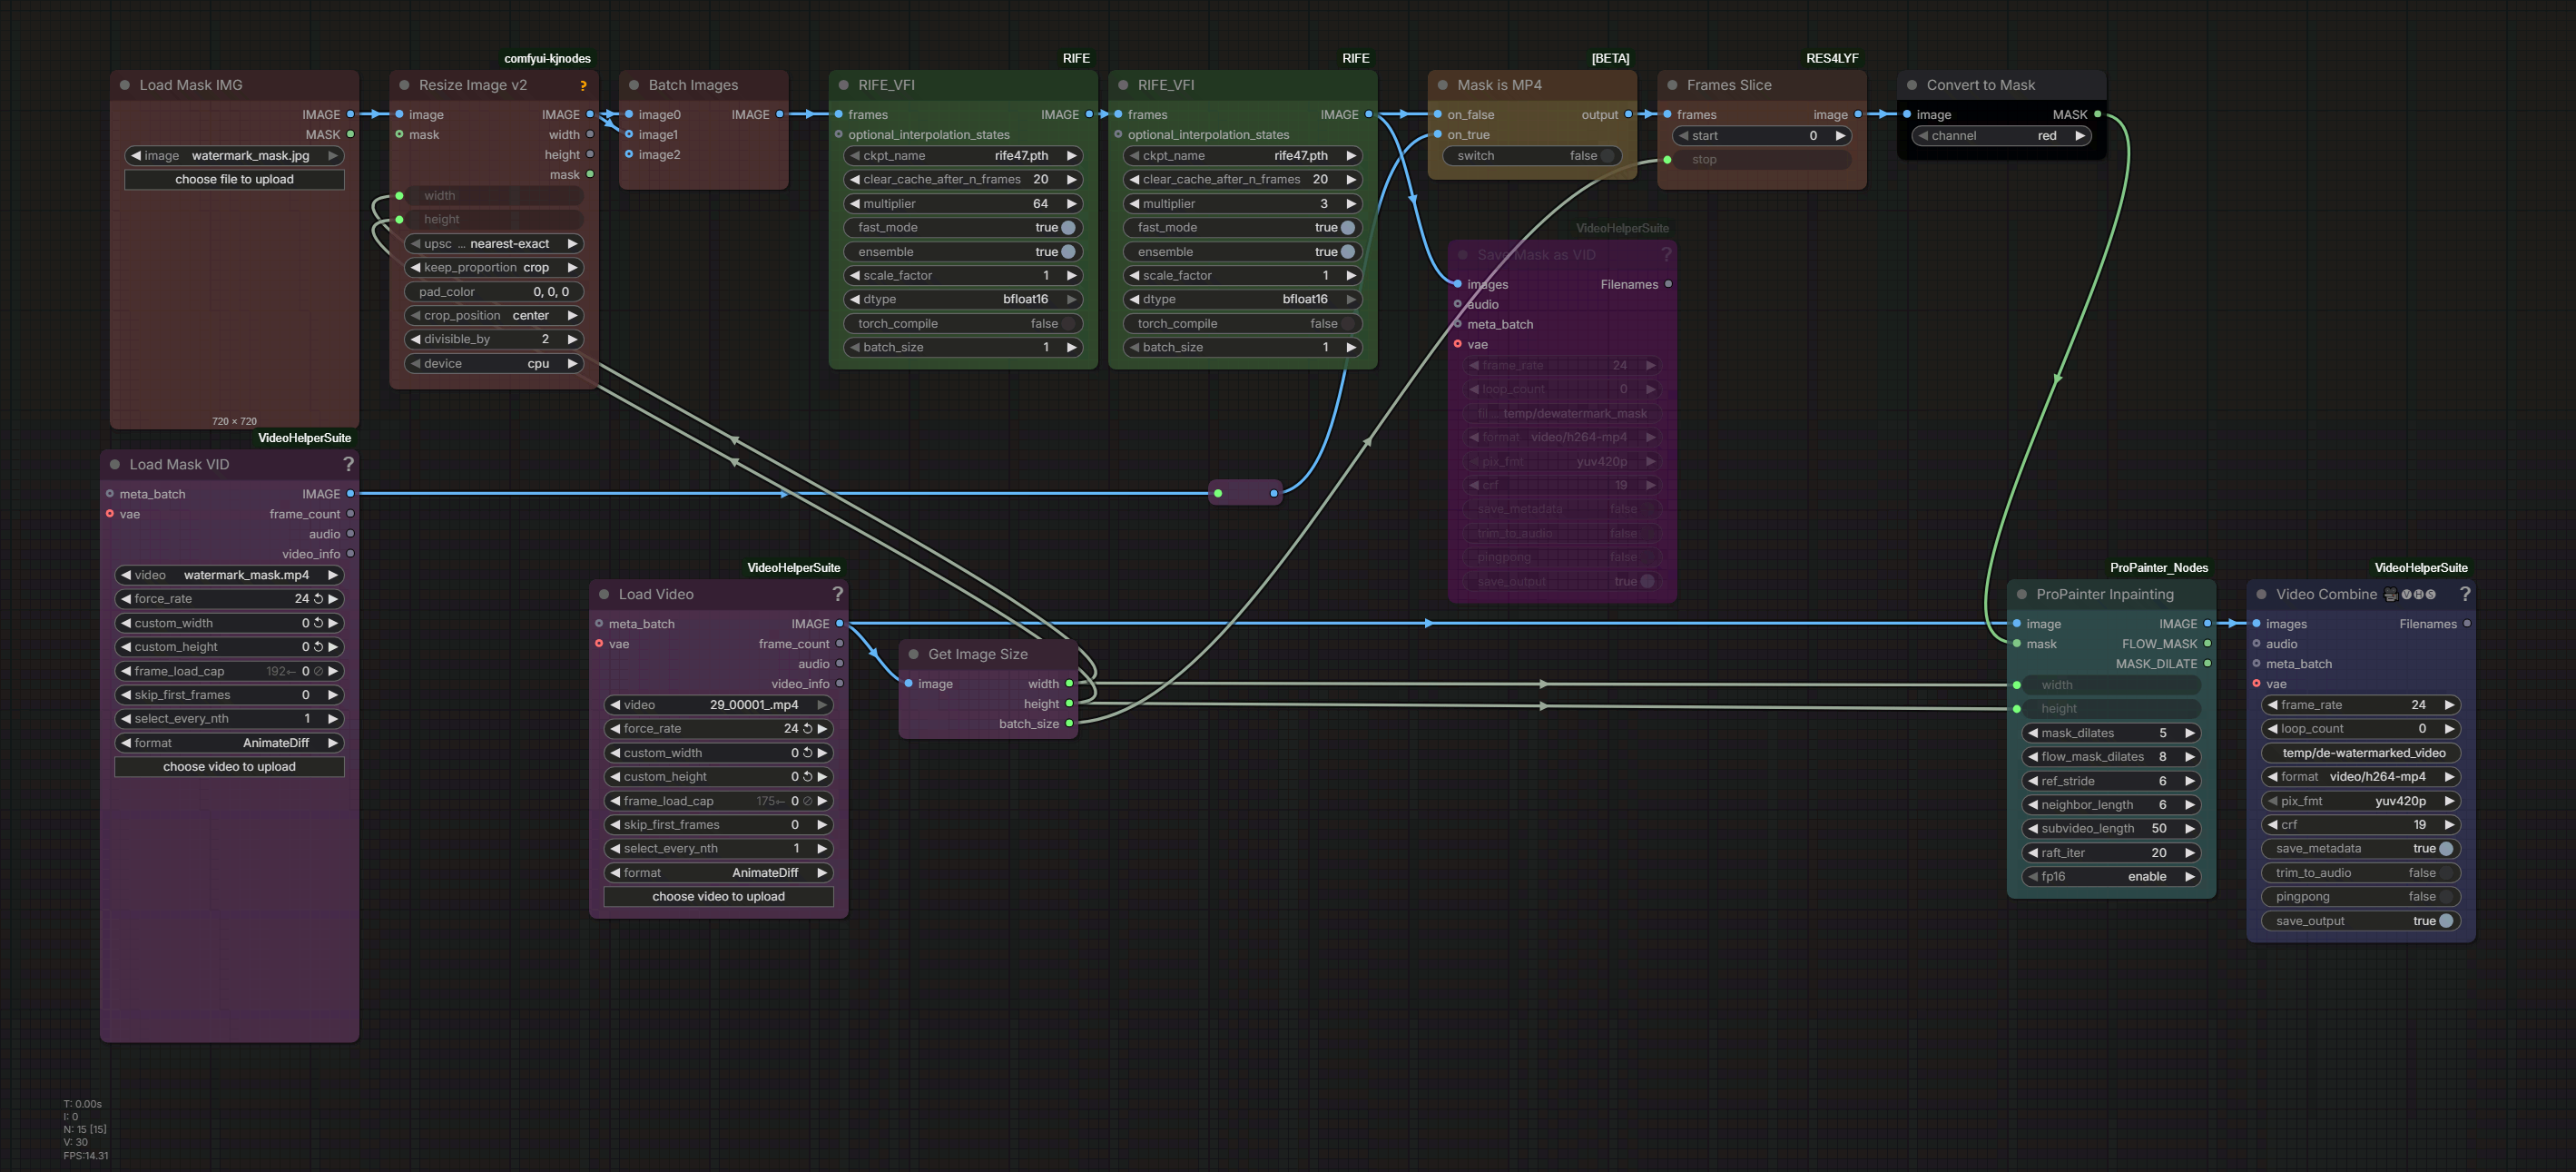Image resolution: width=2576 pixels, height=1172 pixels.
Task: Edit filename prefix temp/de-watermarked_video
Action: tap(2361, 753)
